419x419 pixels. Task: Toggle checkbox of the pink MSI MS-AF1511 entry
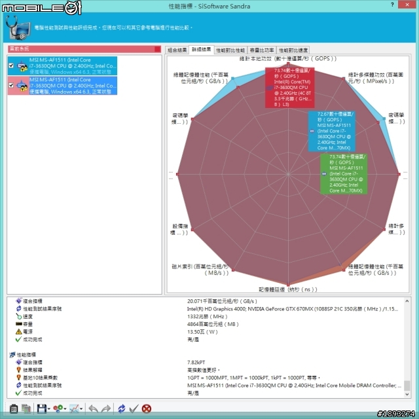[x=11, y=85]
